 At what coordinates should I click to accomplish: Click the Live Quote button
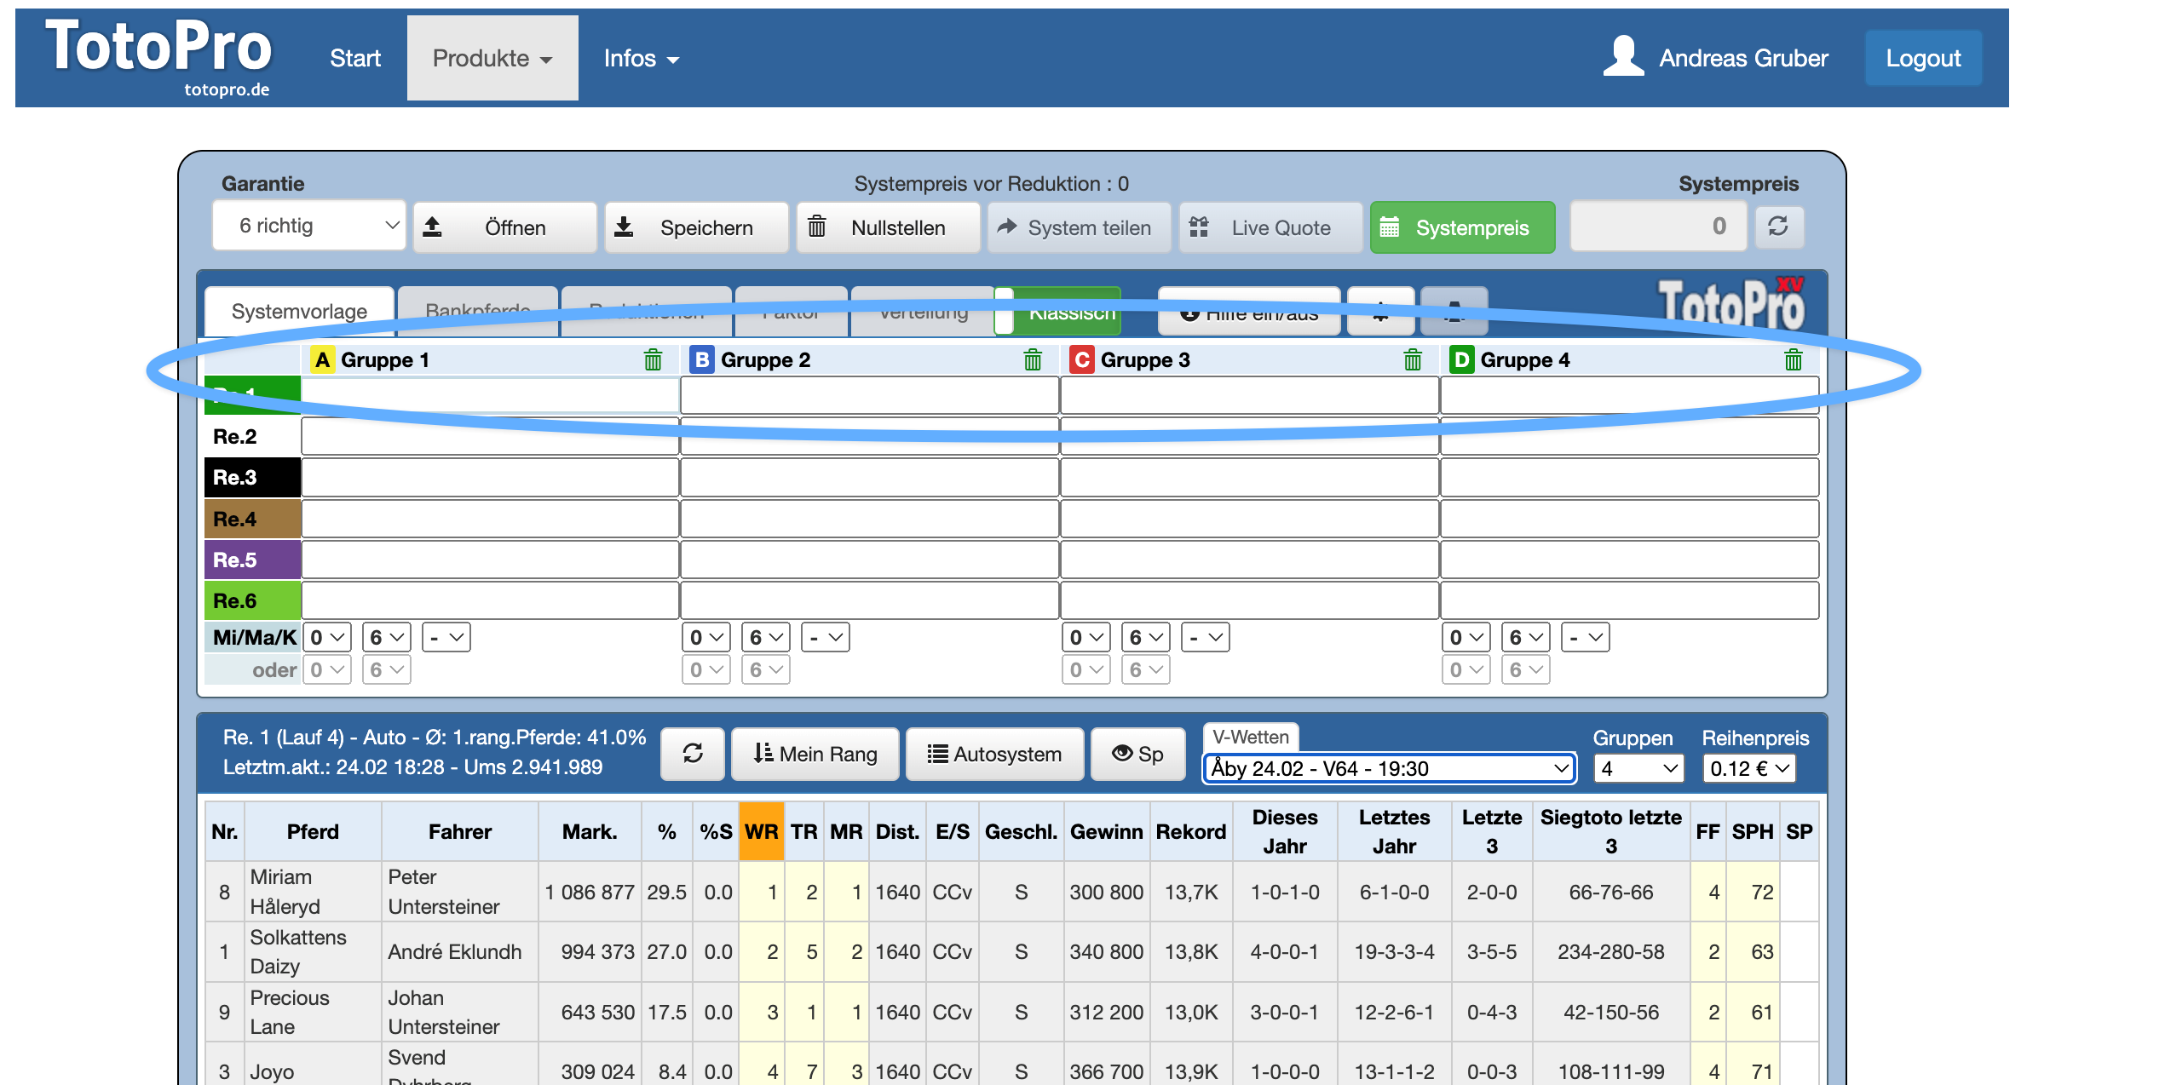pos(1270,227)
